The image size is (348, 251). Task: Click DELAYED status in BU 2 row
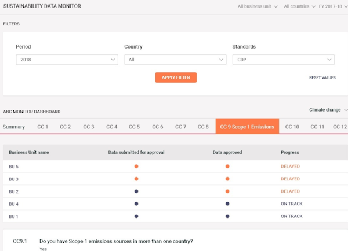[290, 191]
